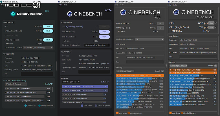Viewport: 220px width, 116px height.
Task: Select R20 ranking row 1 scoring 758
Action: click(x=193, y=70)
